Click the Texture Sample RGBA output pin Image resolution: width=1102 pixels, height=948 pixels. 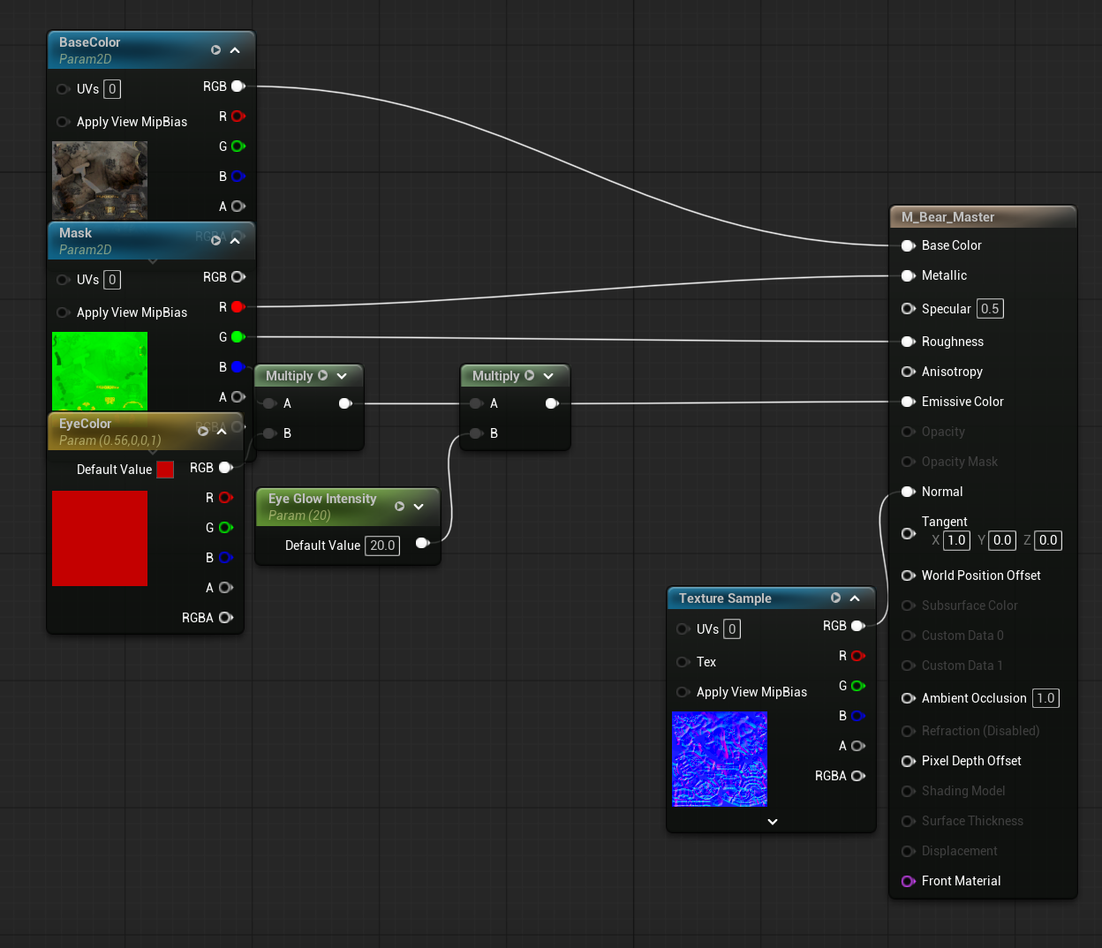tap(857, 776)
